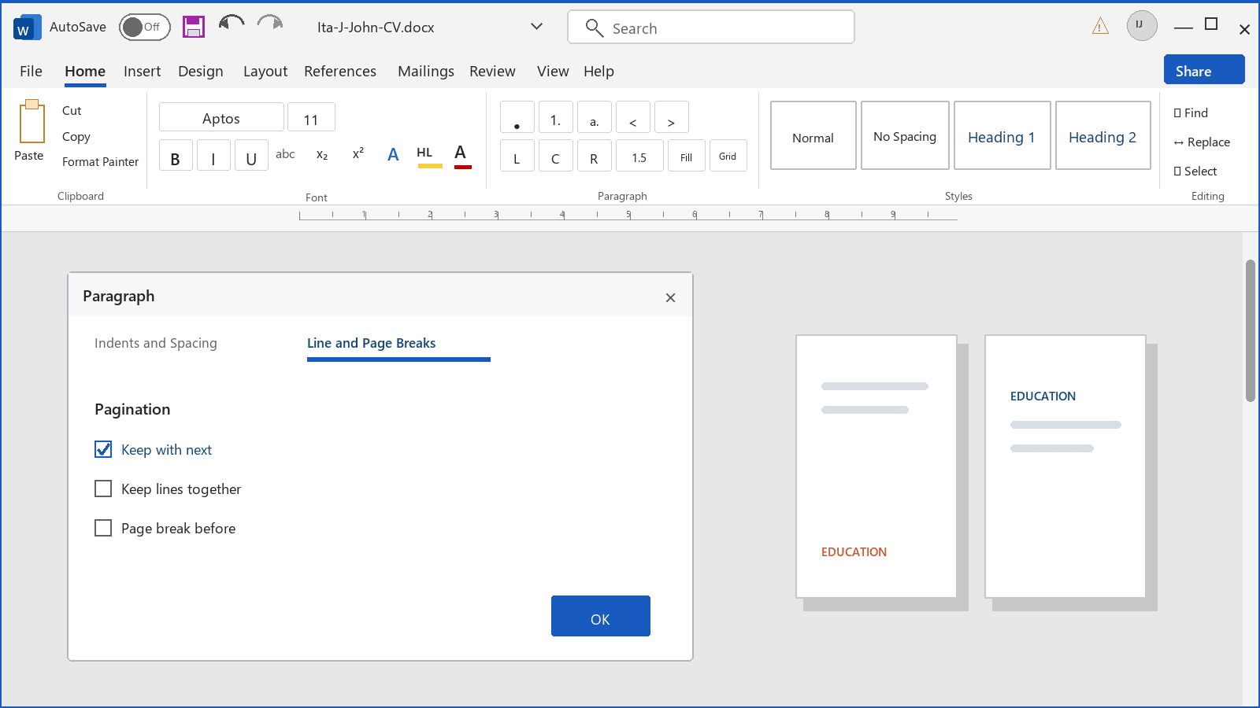Center align the paragraph
This screenshot has height=708, width=1260.
click(556, 156)
